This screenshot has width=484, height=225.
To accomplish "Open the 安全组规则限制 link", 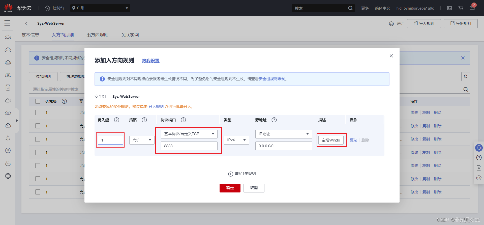I will [x=272, y=79].
